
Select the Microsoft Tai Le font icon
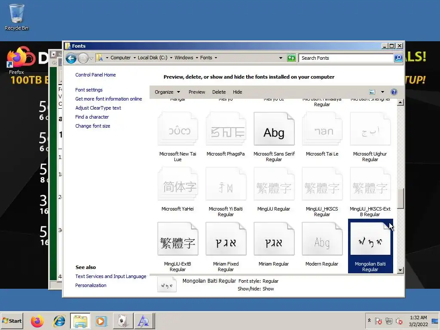point(322,129)
